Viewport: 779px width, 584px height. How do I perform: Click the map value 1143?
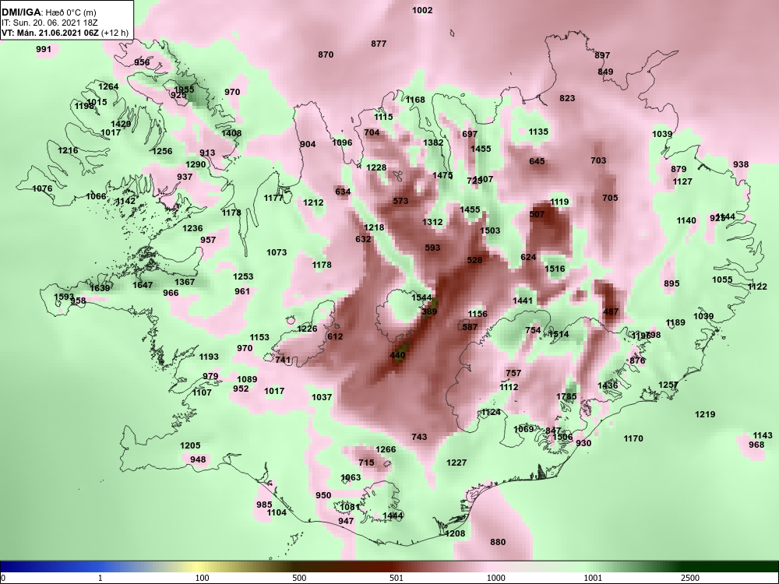click(x=763, y=435)
